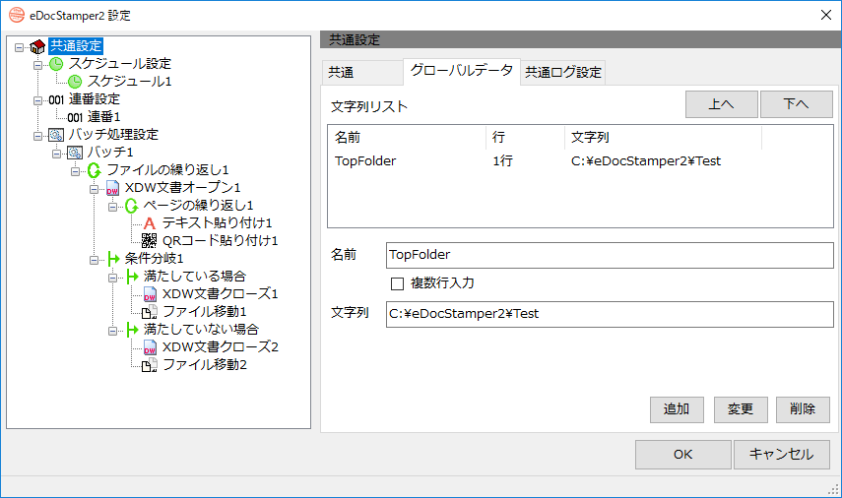Collapse the 共通設定 root node
The height and width of the screenshot is (498, 842).
coord(20,47)
